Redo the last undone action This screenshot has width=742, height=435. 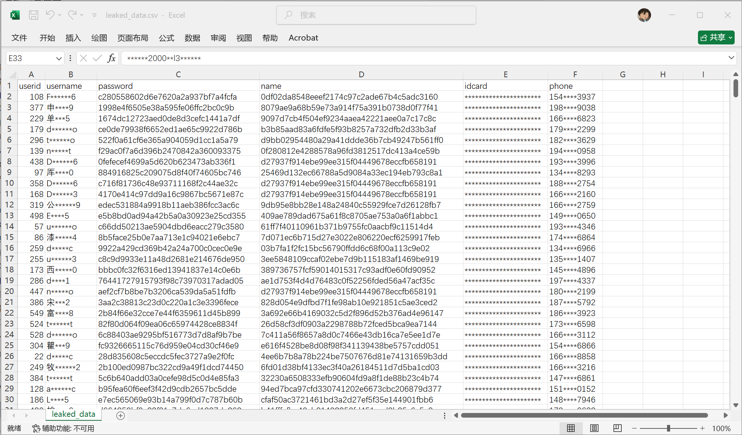(72, 15)
